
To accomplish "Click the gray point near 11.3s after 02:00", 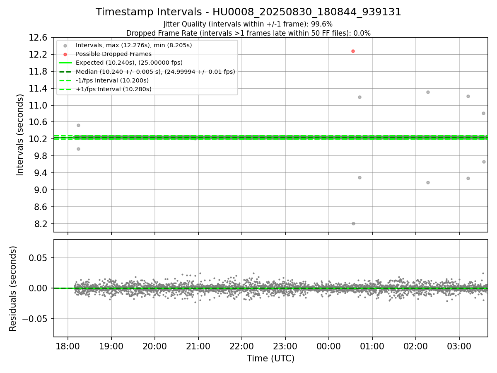I will tap(428, 92).
